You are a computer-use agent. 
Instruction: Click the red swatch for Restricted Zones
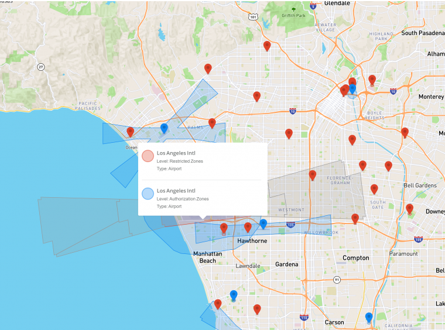pos(148,156)
